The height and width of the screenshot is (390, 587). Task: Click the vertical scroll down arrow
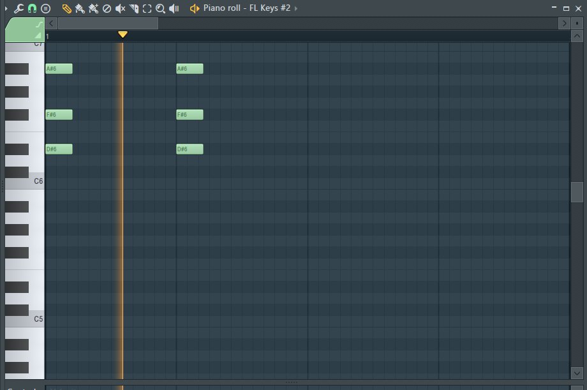tap(577, 373)
